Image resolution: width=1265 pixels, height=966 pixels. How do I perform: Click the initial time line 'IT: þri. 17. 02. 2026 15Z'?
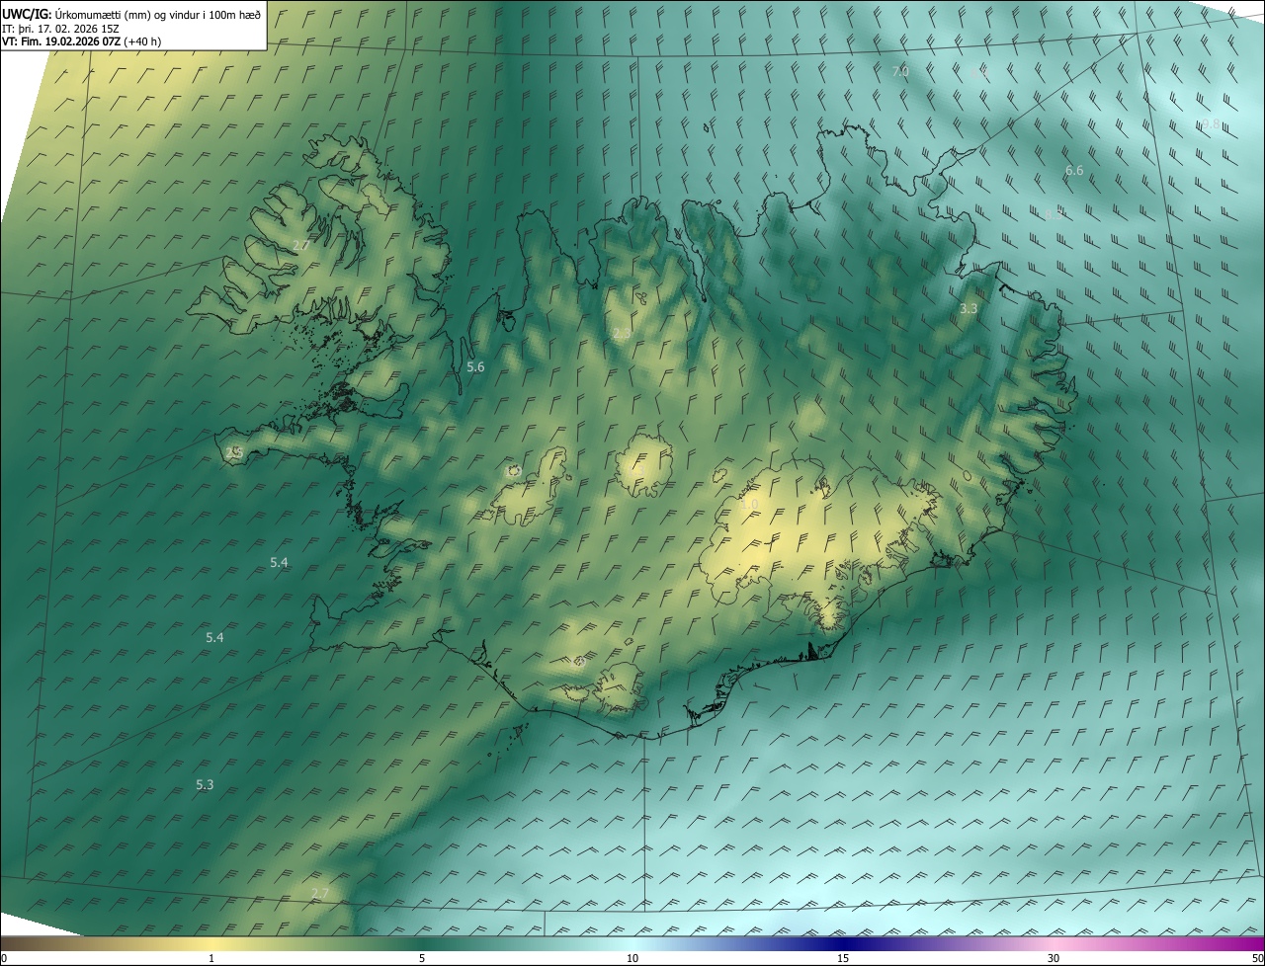coord(60,28)
